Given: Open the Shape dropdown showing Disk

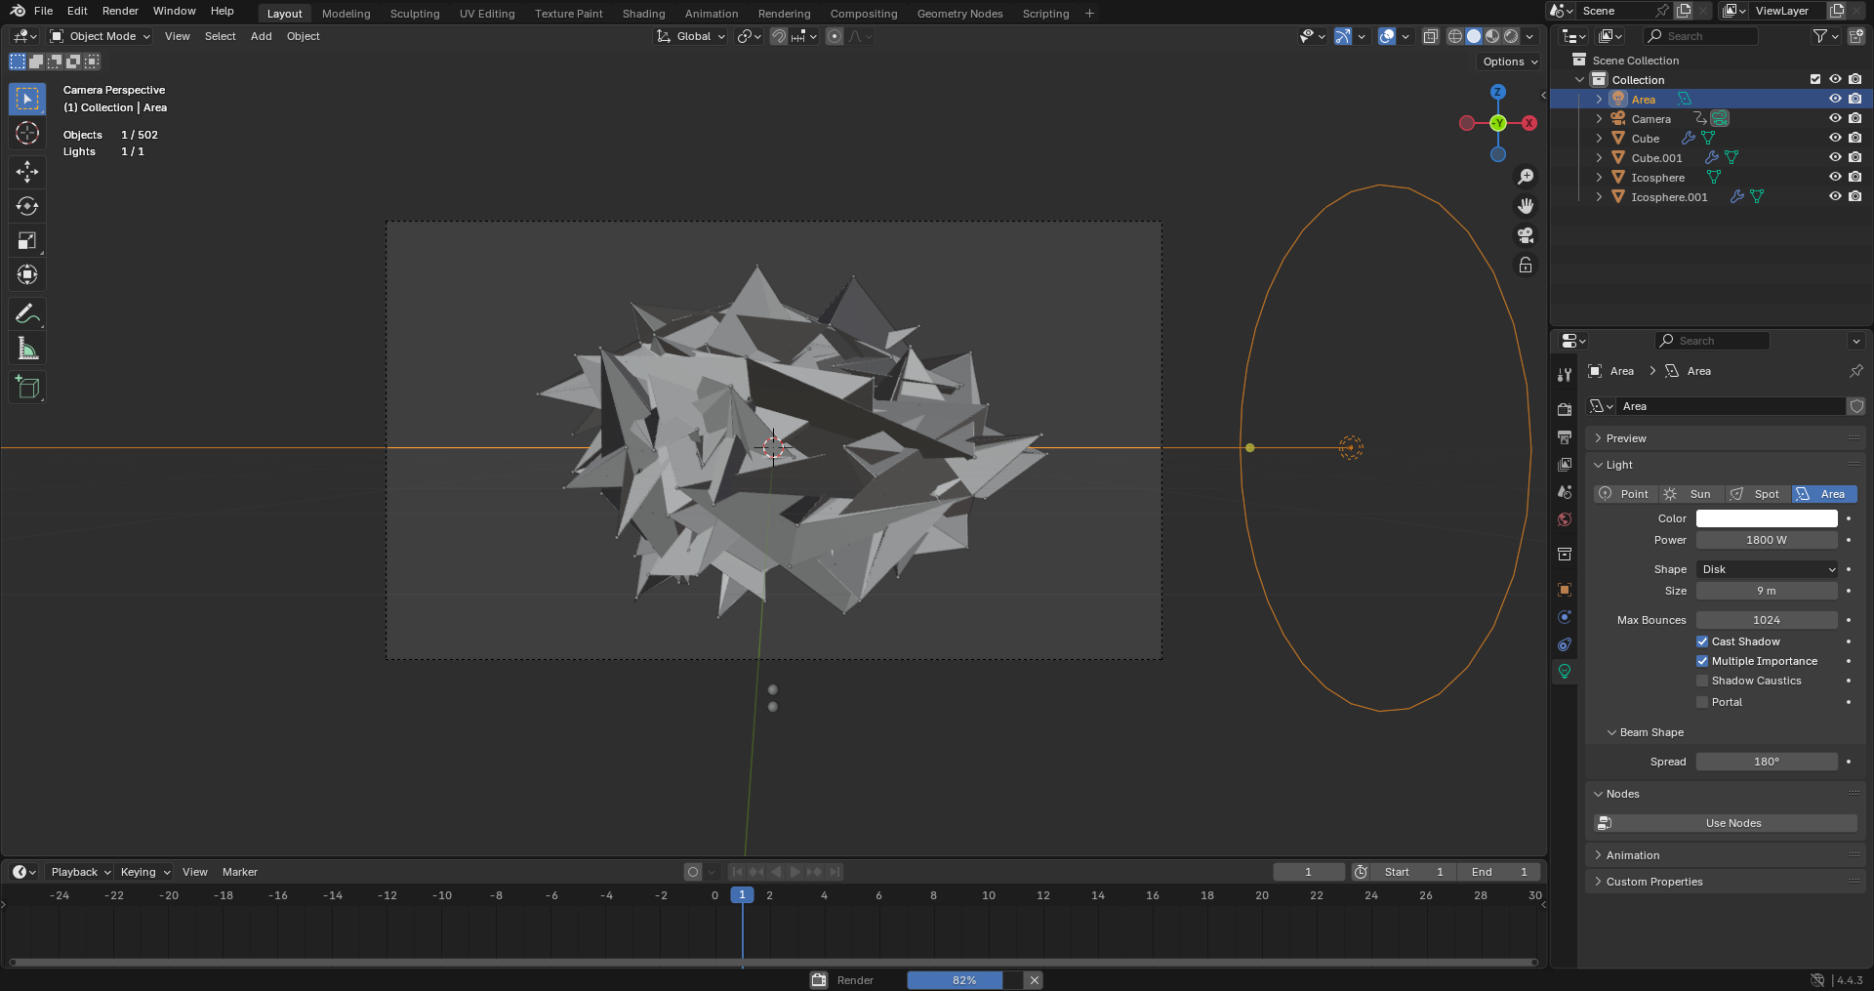Looking at the screenshot, I should click(x=1768, y=569).
